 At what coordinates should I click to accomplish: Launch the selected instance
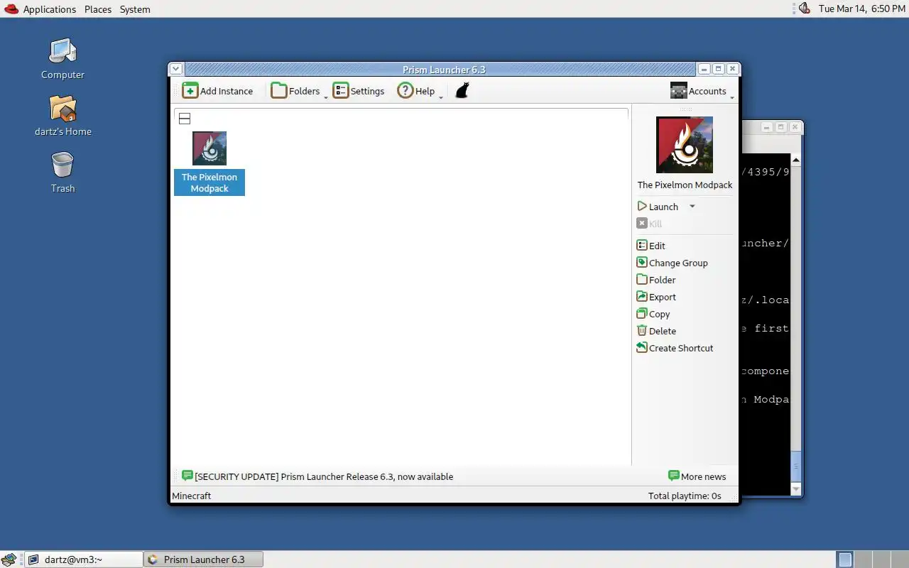click(658, 207)
